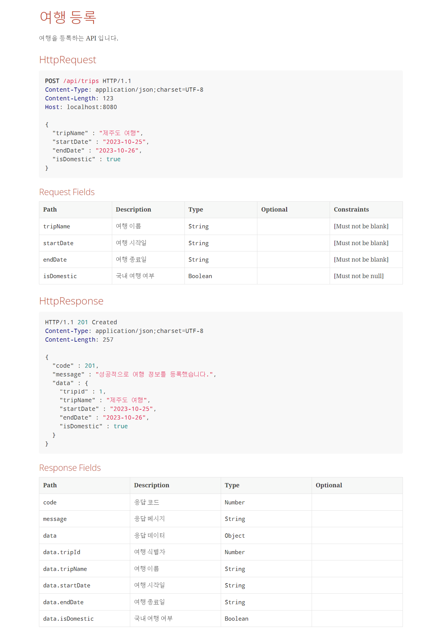The image size is (444, 639).
Task: Click the endDate cell in Request Fields
Action: [76, 260]
